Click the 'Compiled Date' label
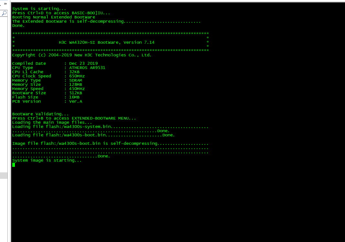345x242 pixels. coord(29,63)
